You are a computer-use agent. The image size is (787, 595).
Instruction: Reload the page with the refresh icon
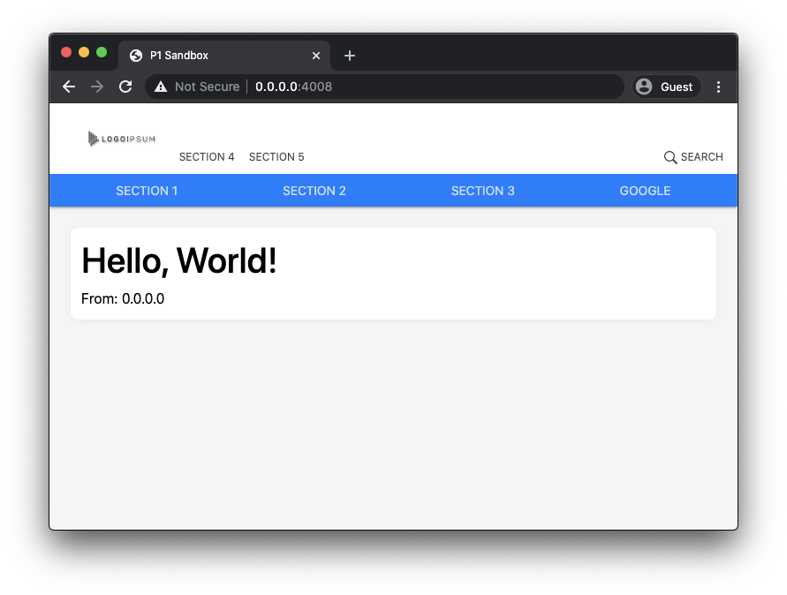tap(125, 87)
